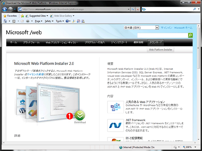
Task: Stop page loading with the red X
Action: [x=138, y=9]
